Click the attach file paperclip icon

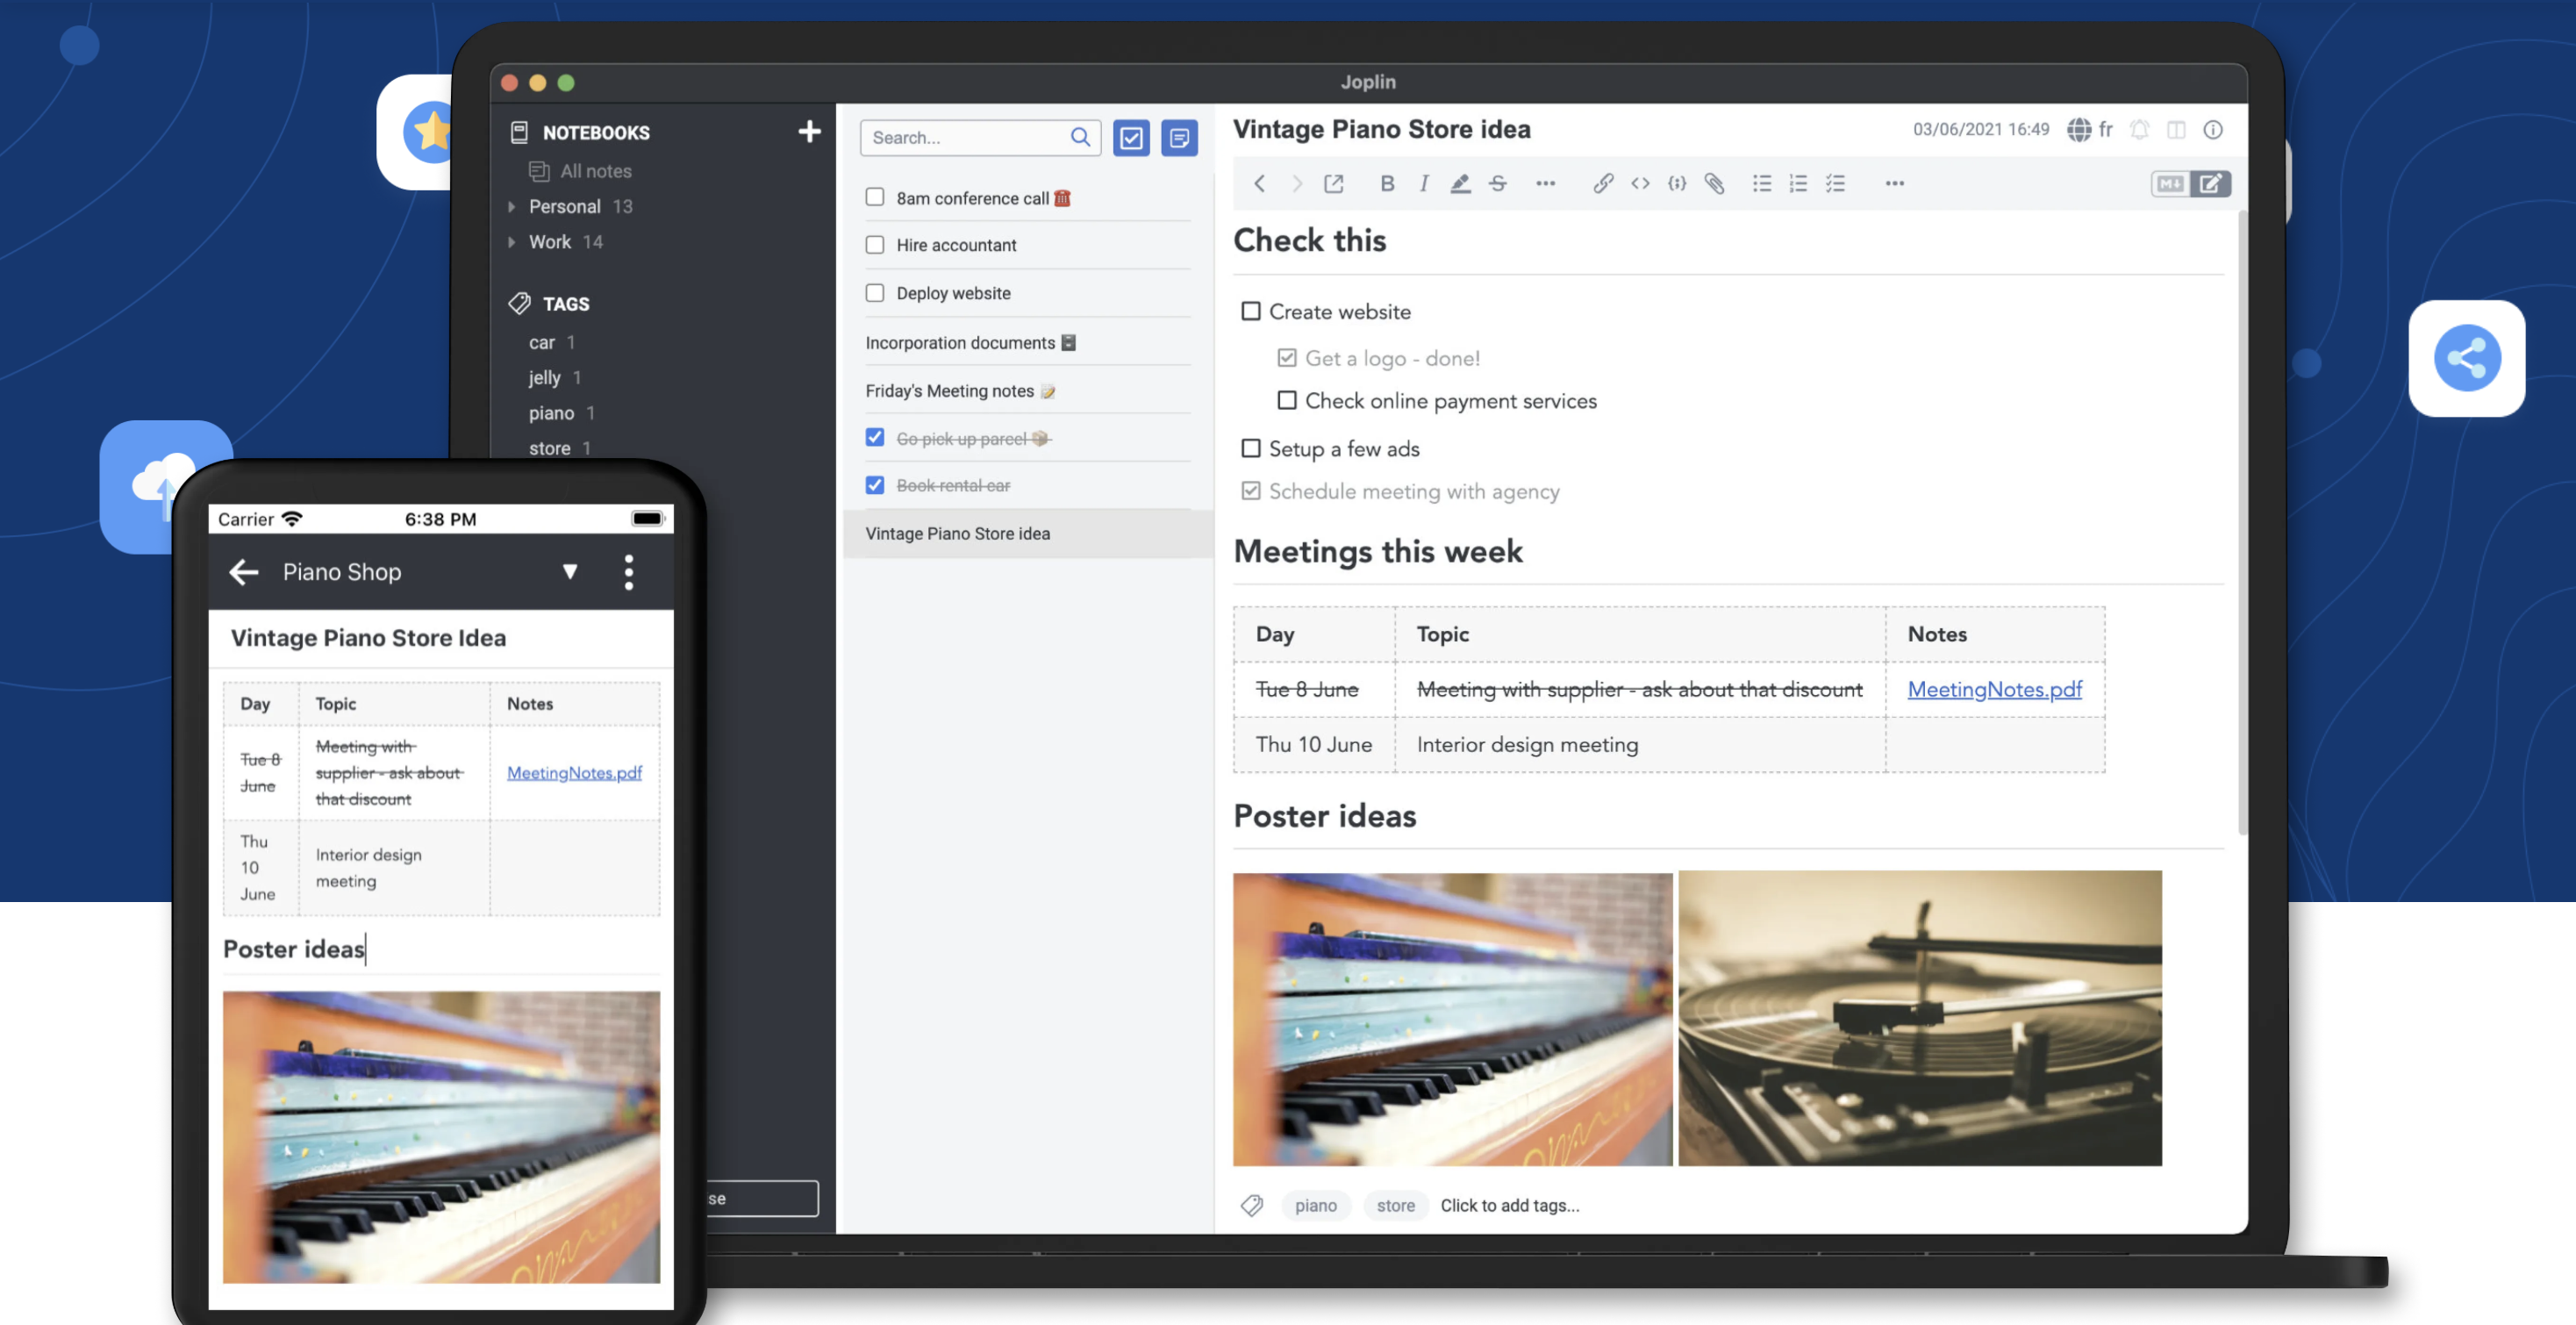coord(1714,183)
